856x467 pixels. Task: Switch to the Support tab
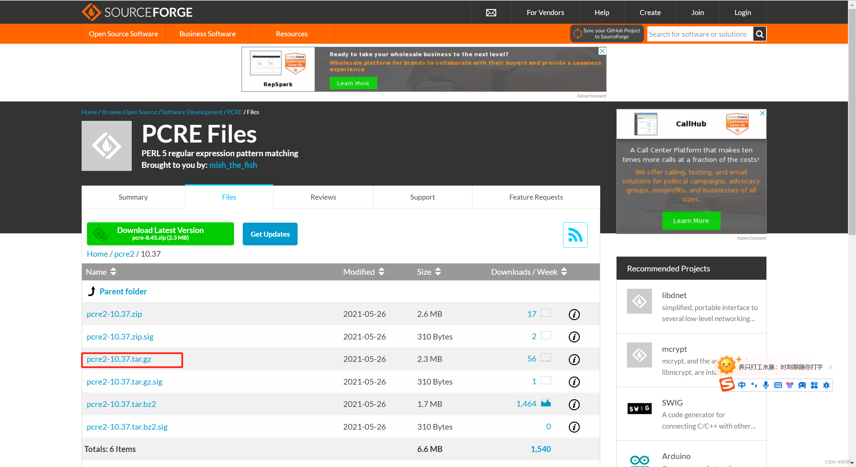point(422,197)
